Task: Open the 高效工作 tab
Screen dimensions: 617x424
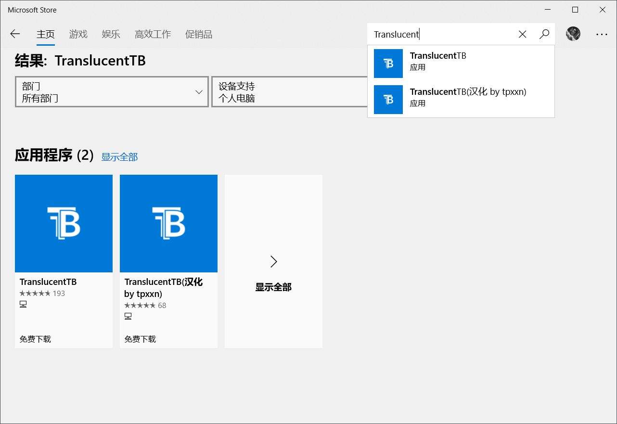Action: pos(153,34)
